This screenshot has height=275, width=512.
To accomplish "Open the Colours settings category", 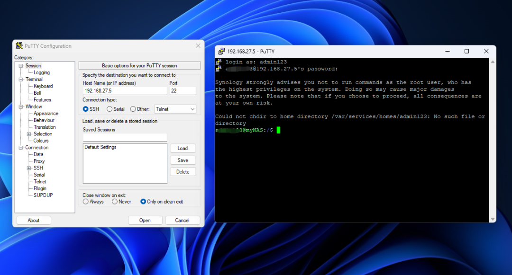I will tap(41, 141).
